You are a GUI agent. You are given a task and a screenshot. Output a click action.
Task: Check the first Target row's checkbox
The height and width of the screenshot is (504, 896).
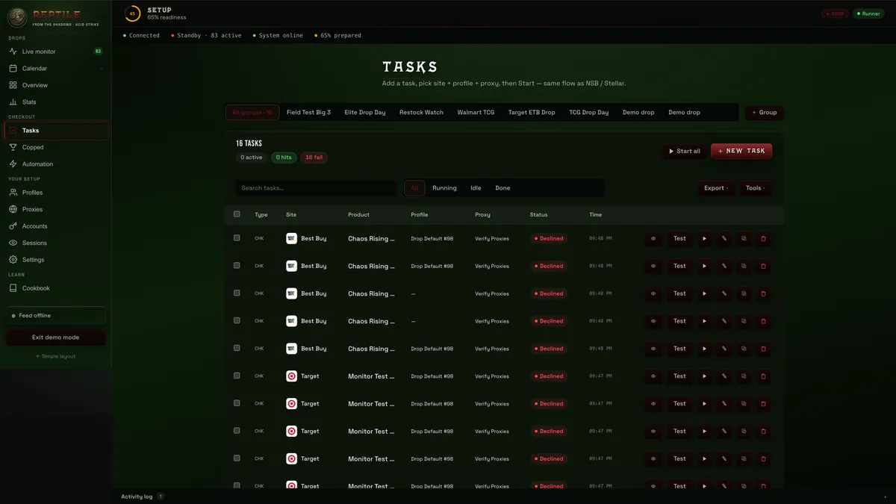[237, 376]
